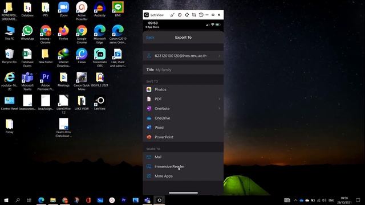Image resolution: width=365 pixels, height=205 pixels.
Task: Open the Windows Start menu
Action: click(x=6, y=200)
